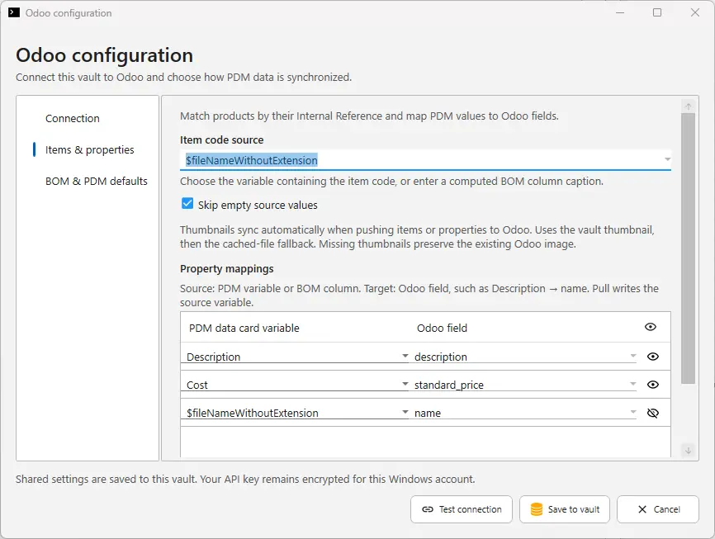Image resolution: width=715 pixels, height=539 pixels.
Task: Click the vertical scrollbar thumb
Action: point(688,248)
